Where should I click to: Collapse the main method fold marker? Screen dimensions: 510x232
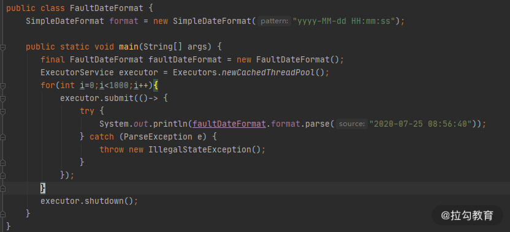2,47
